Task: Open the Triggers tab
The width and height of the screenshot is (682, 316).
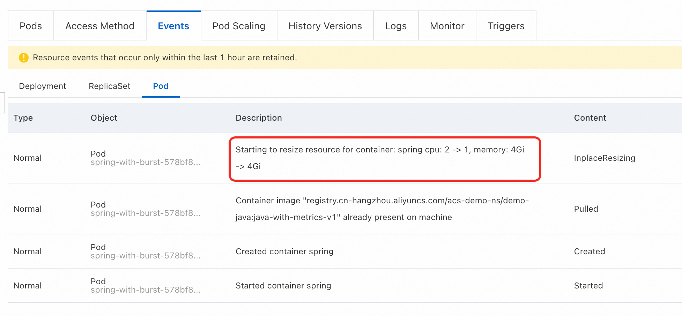Action: [506, 26]
